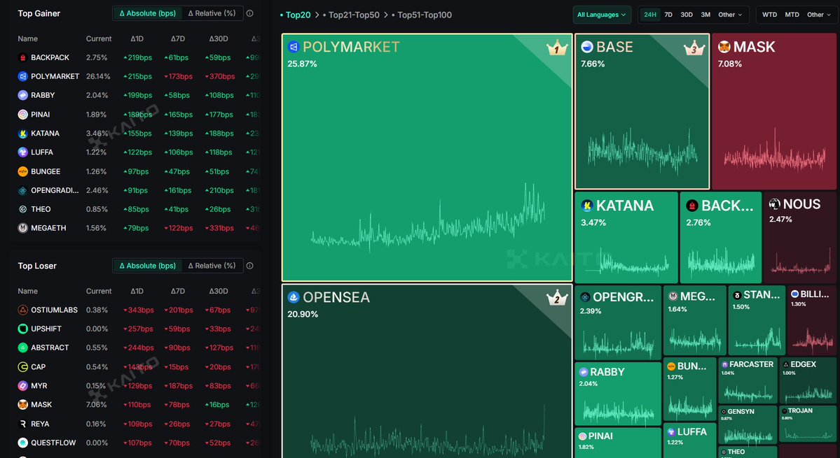Click the PINAI icon in Top Gainer list
Screen dimensions: 840x458
point(22,115)
